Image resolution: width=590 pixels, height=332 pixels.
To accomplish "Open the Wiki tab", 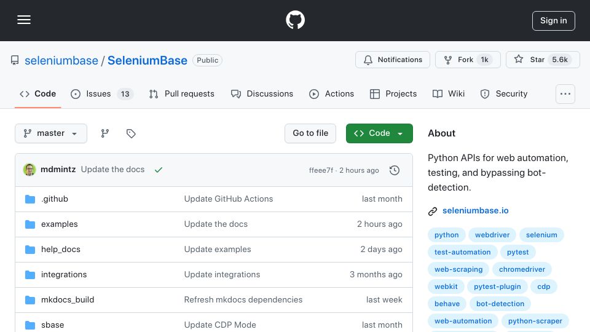I will 449,93.
